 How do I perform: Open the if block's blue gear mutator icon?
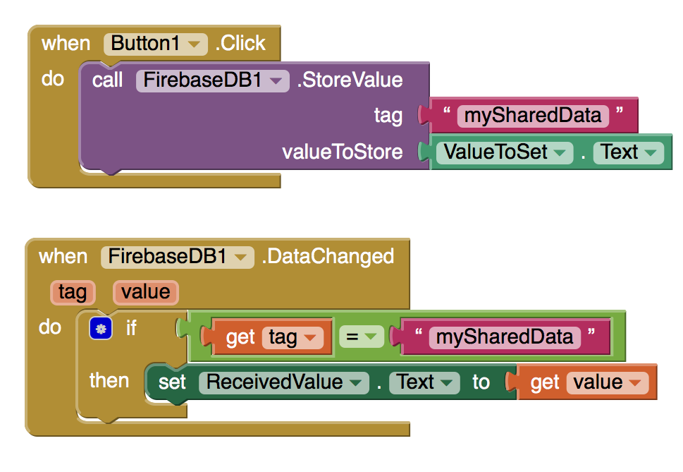101,329
